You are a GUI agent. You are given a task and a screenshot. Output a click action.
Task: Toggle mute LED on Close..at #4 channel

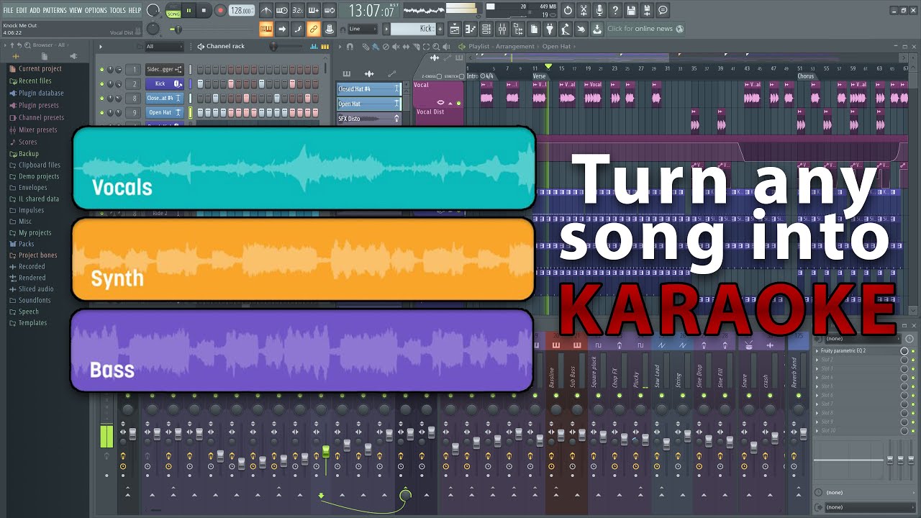[x=101, y=99]
